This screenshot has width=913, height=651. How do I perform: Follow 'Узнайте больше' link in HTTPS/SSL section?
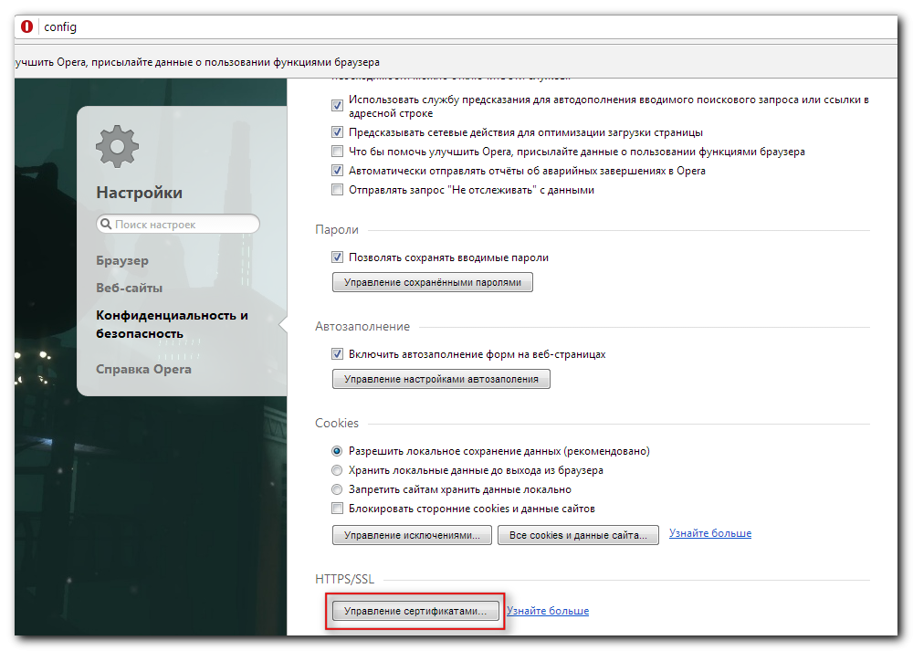[548, 611]
